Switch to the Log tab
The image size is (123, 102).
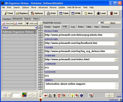[73, 27]
